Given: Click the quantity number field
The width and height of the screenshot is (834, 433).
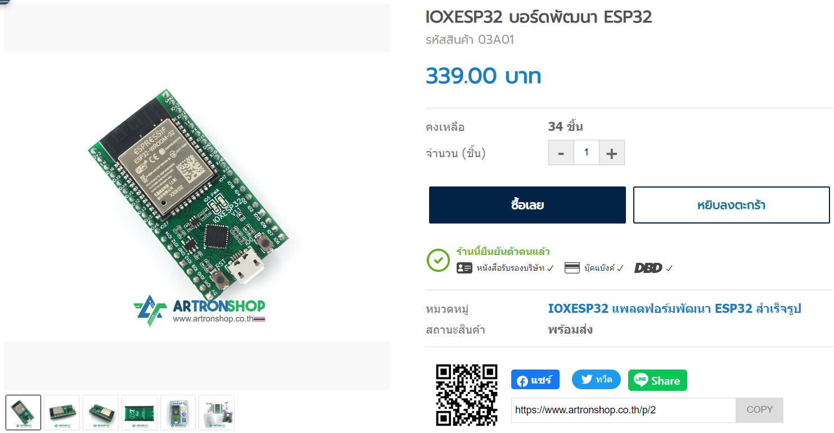Looking at the screenshot, I should click(587, 153).
